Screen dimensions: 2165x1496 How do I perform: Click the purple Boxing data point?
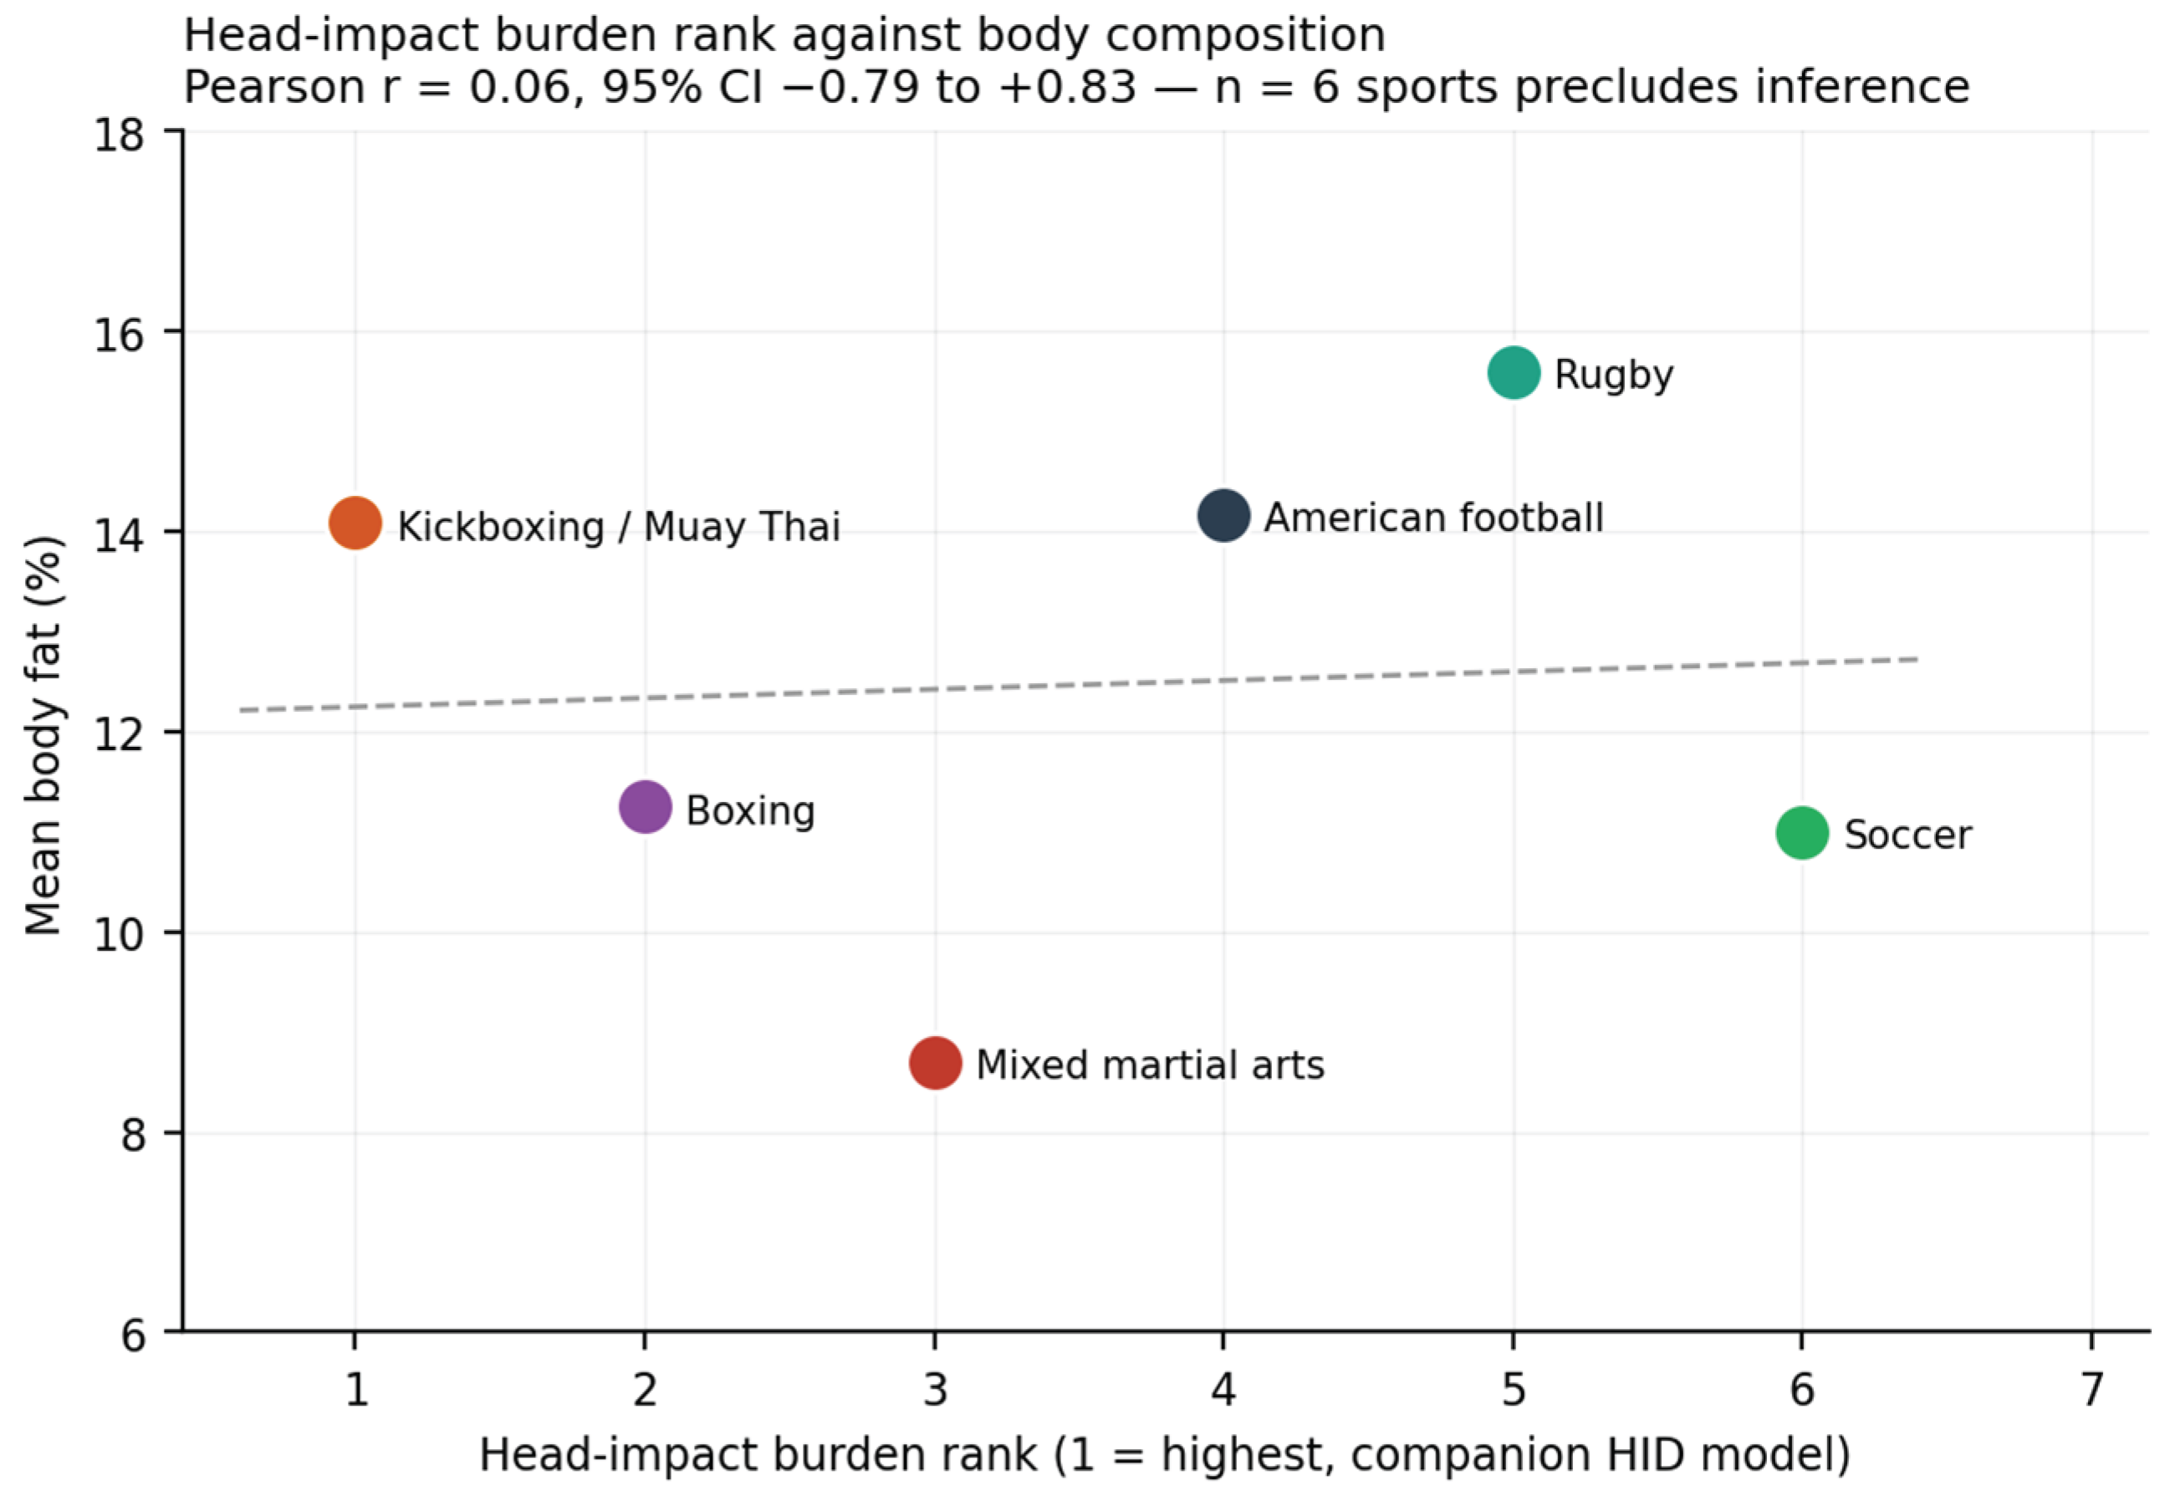coord(645,806)
